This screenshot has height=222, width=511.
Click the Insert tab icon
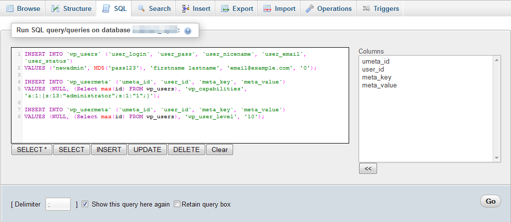point(185,8)
